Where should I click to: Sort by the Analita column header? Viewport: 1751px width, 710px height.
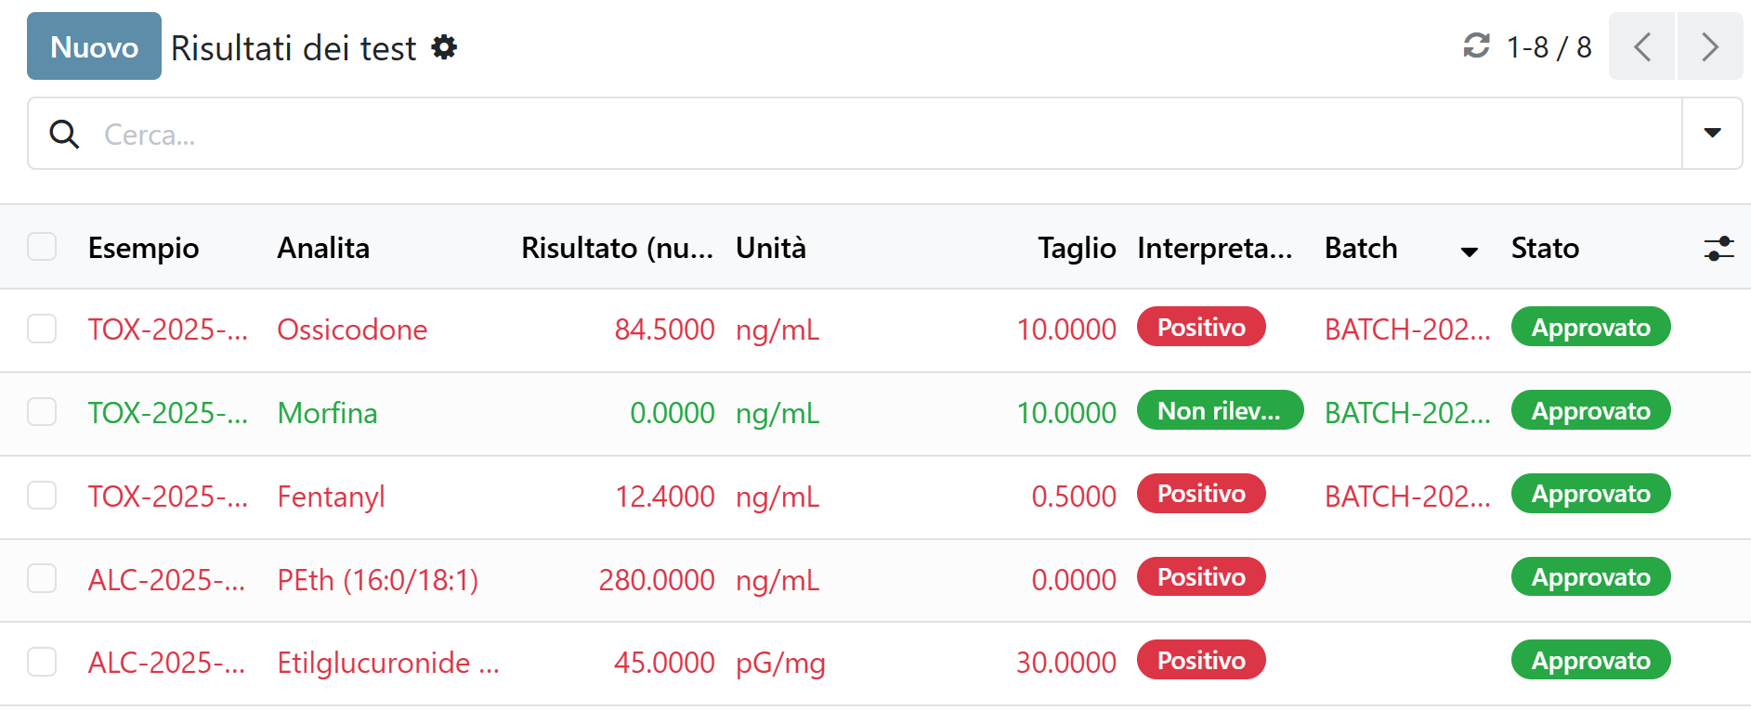(x=323, y=248)
